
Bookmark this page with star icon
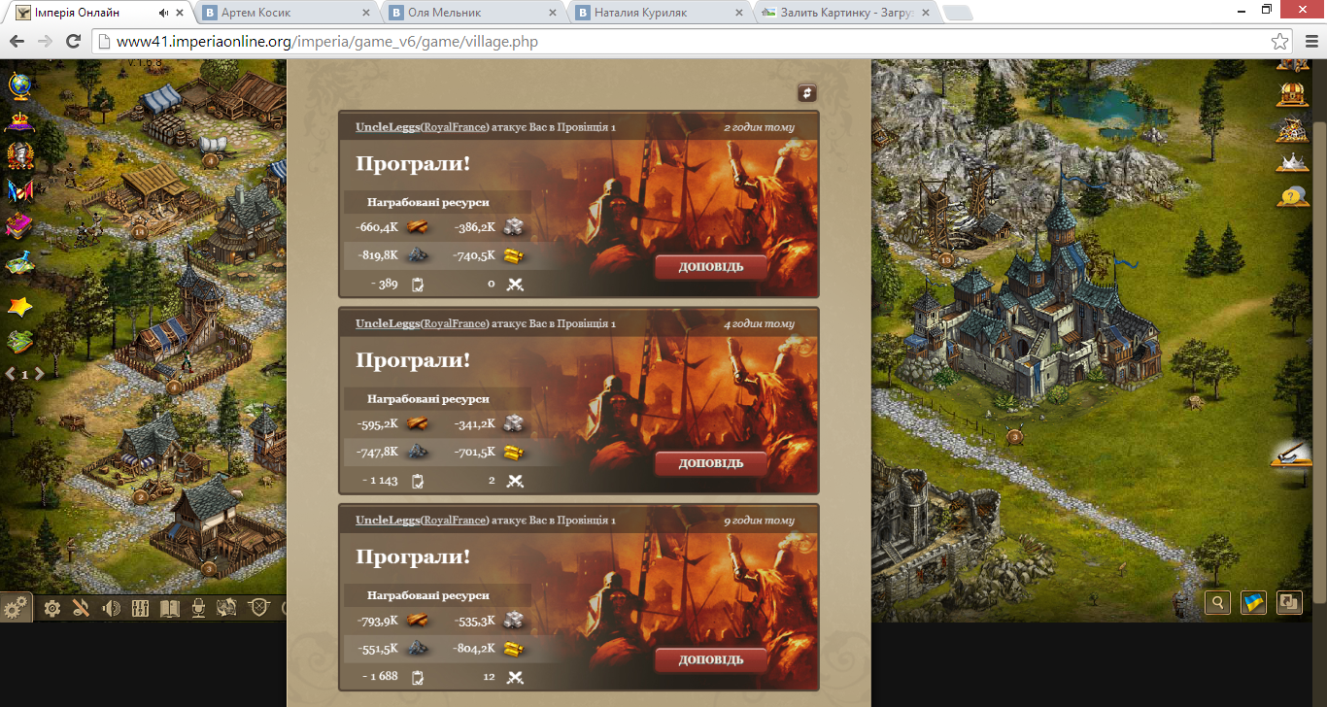(1280, 42)
